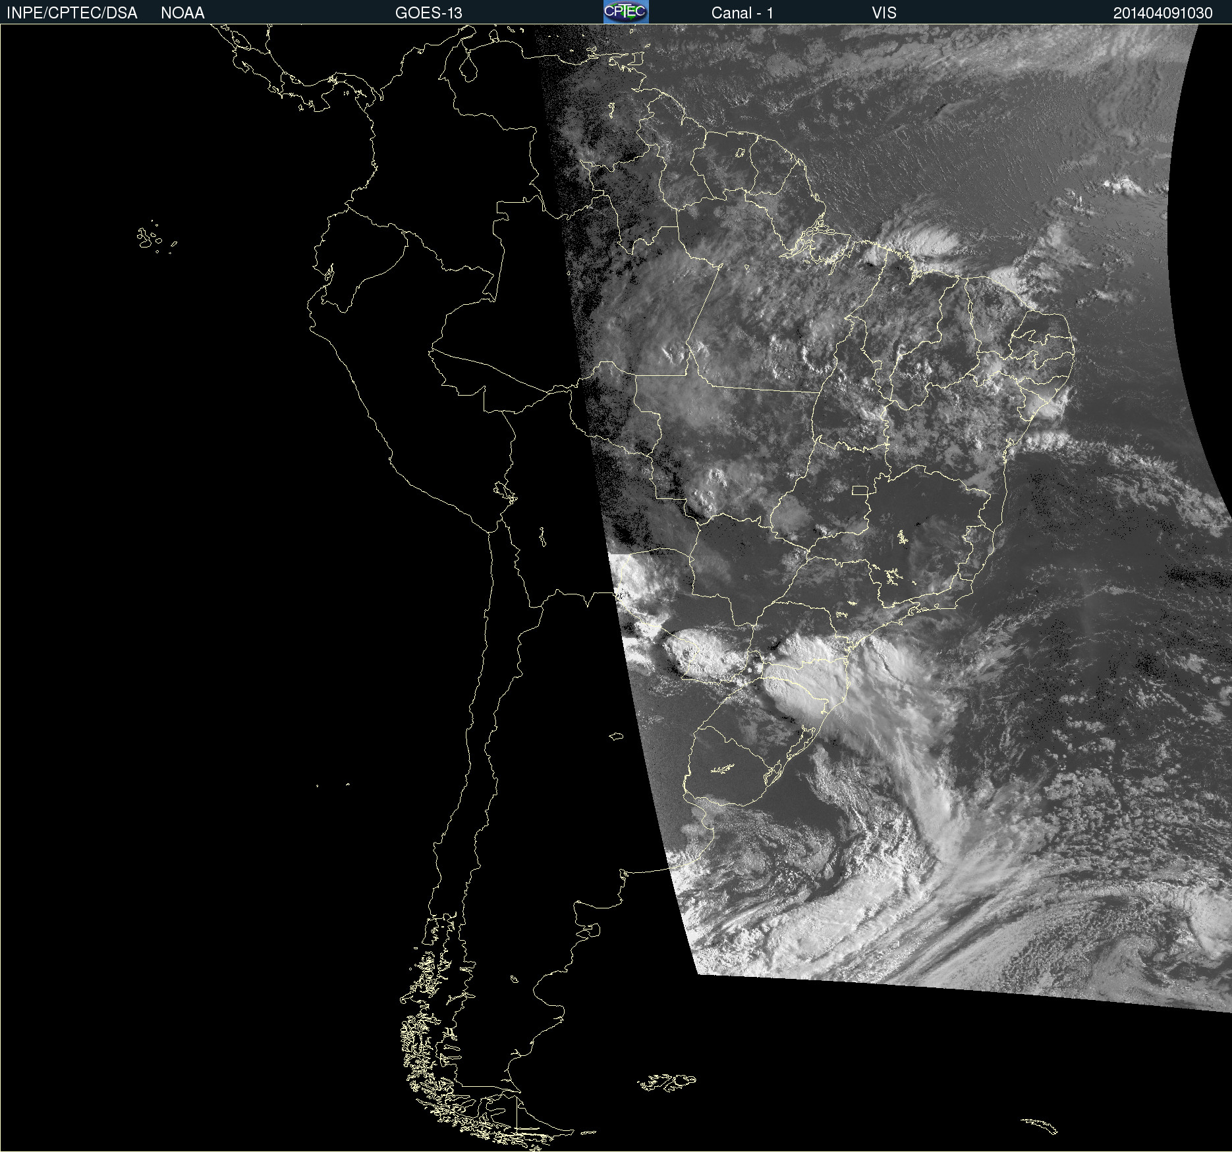1232x1152 pixels.
Task: Click the VIS band label
Action: point(884,13)
